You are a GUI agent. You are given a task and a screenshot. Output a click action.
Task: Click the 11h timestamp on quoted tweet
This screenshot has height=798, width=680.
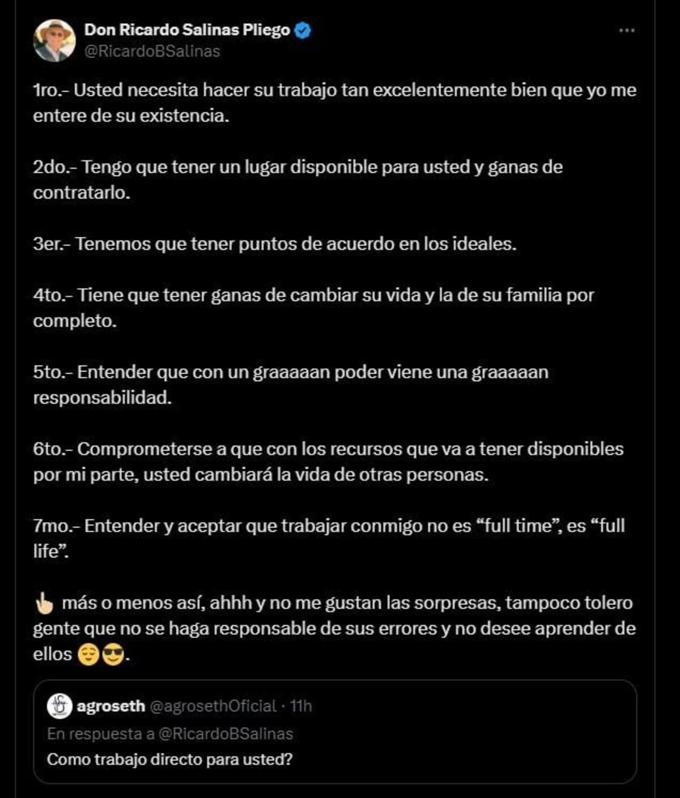coord(301,706)
